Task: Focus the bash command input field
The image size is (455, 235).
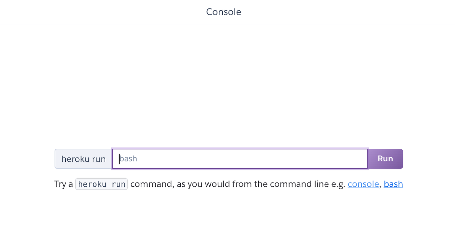Action: (x=240, y=159)
